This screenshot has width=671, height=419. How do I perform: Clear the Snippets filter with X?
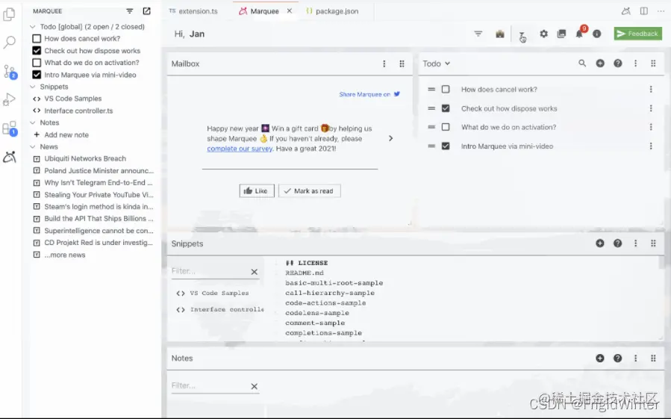pos(255,272)
